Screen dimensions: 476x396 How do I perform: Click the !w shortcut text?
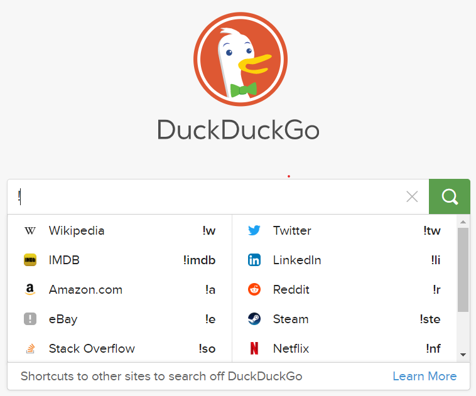pos(209,230)
